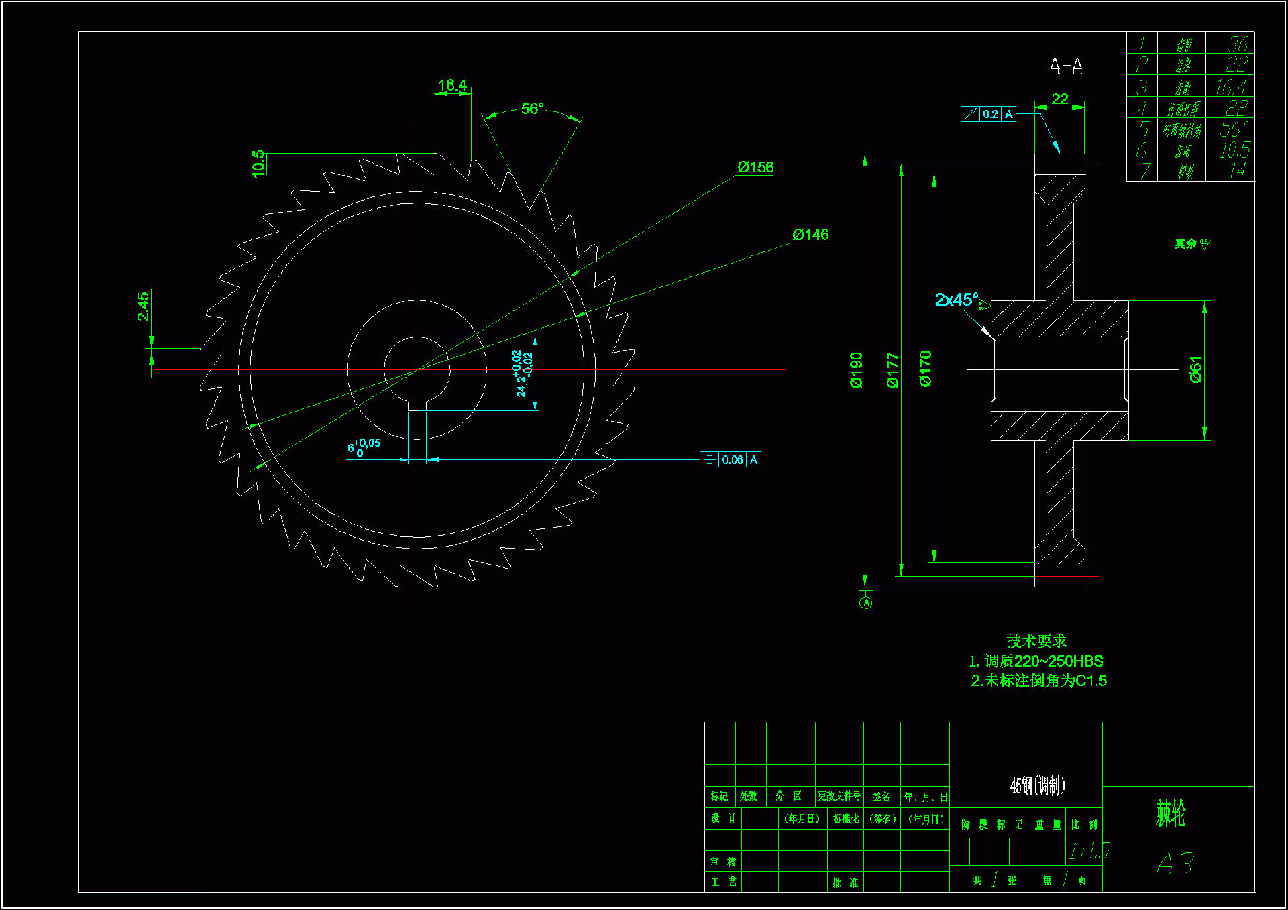This screenshot has width=1288, height=910.
Task: Select the 棘轮 part name in title block
Action: click(x=1171, y=813)
